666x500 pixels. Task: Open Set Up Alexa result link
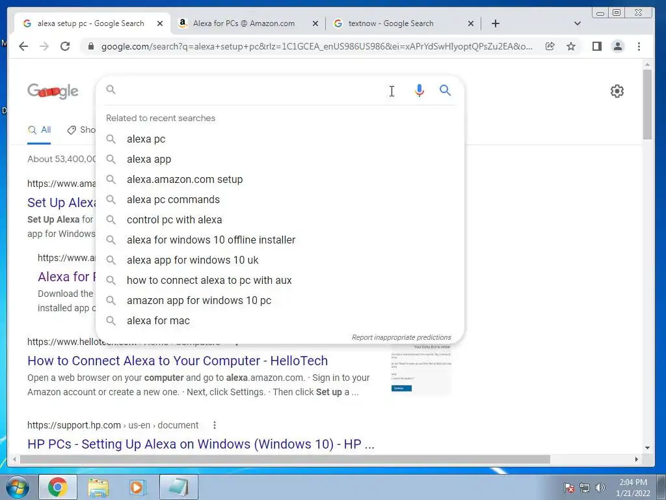click(x=62, y=202)
